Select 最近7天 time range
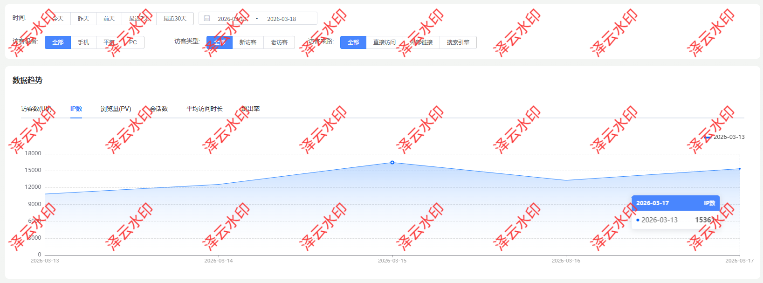 pyautogui.click(x=139, y=19)
